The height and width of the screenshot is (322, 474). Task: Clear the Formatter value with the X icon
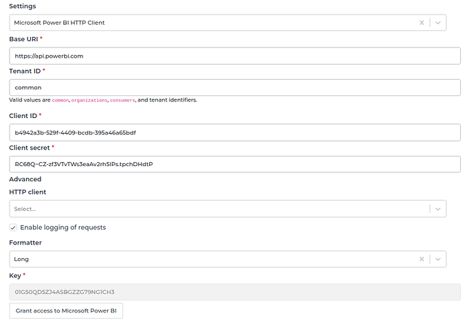pos(421,259)
